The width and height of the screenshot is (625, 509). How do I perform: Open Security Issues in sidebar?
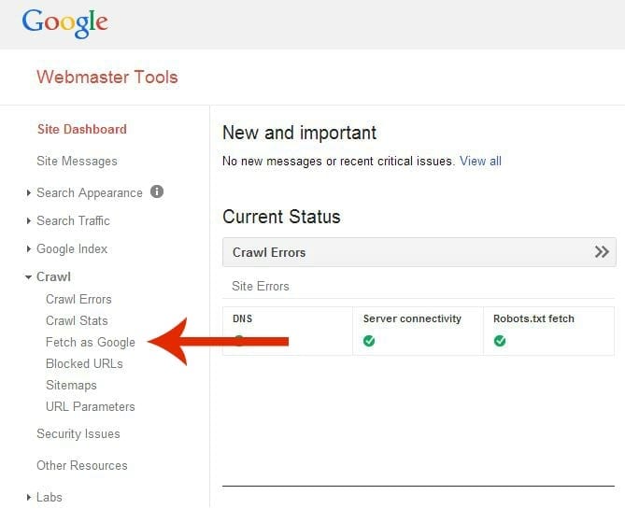[x=78, y=433]
